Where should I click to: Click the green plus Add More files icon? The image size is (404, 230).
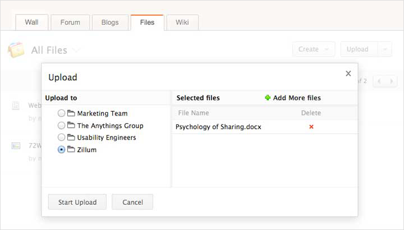[x=268, y=98]
